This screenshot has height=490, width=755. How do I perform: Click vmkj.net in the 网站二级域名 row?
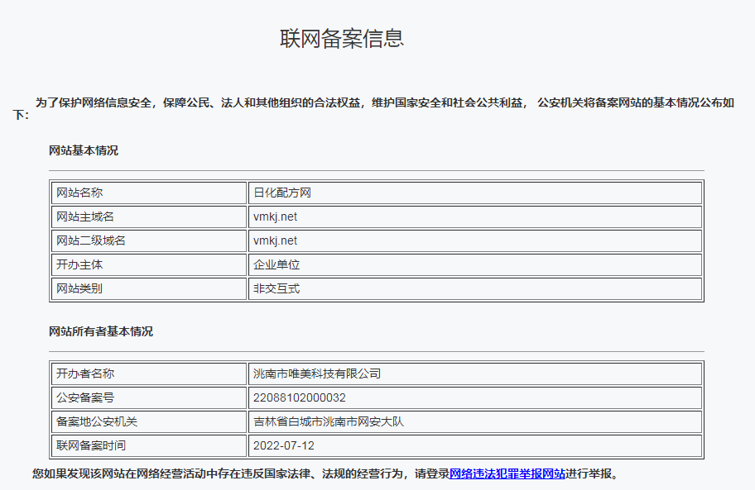276,241
